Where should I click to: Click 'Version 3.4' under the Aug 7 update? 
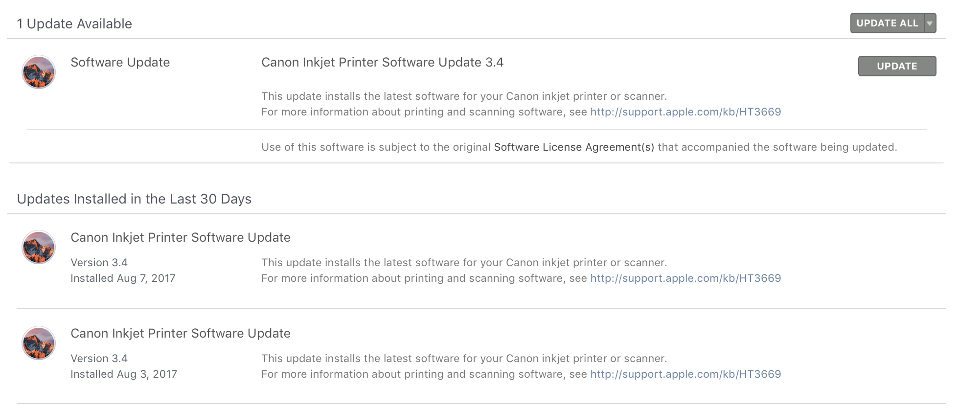tap(99, 263)
